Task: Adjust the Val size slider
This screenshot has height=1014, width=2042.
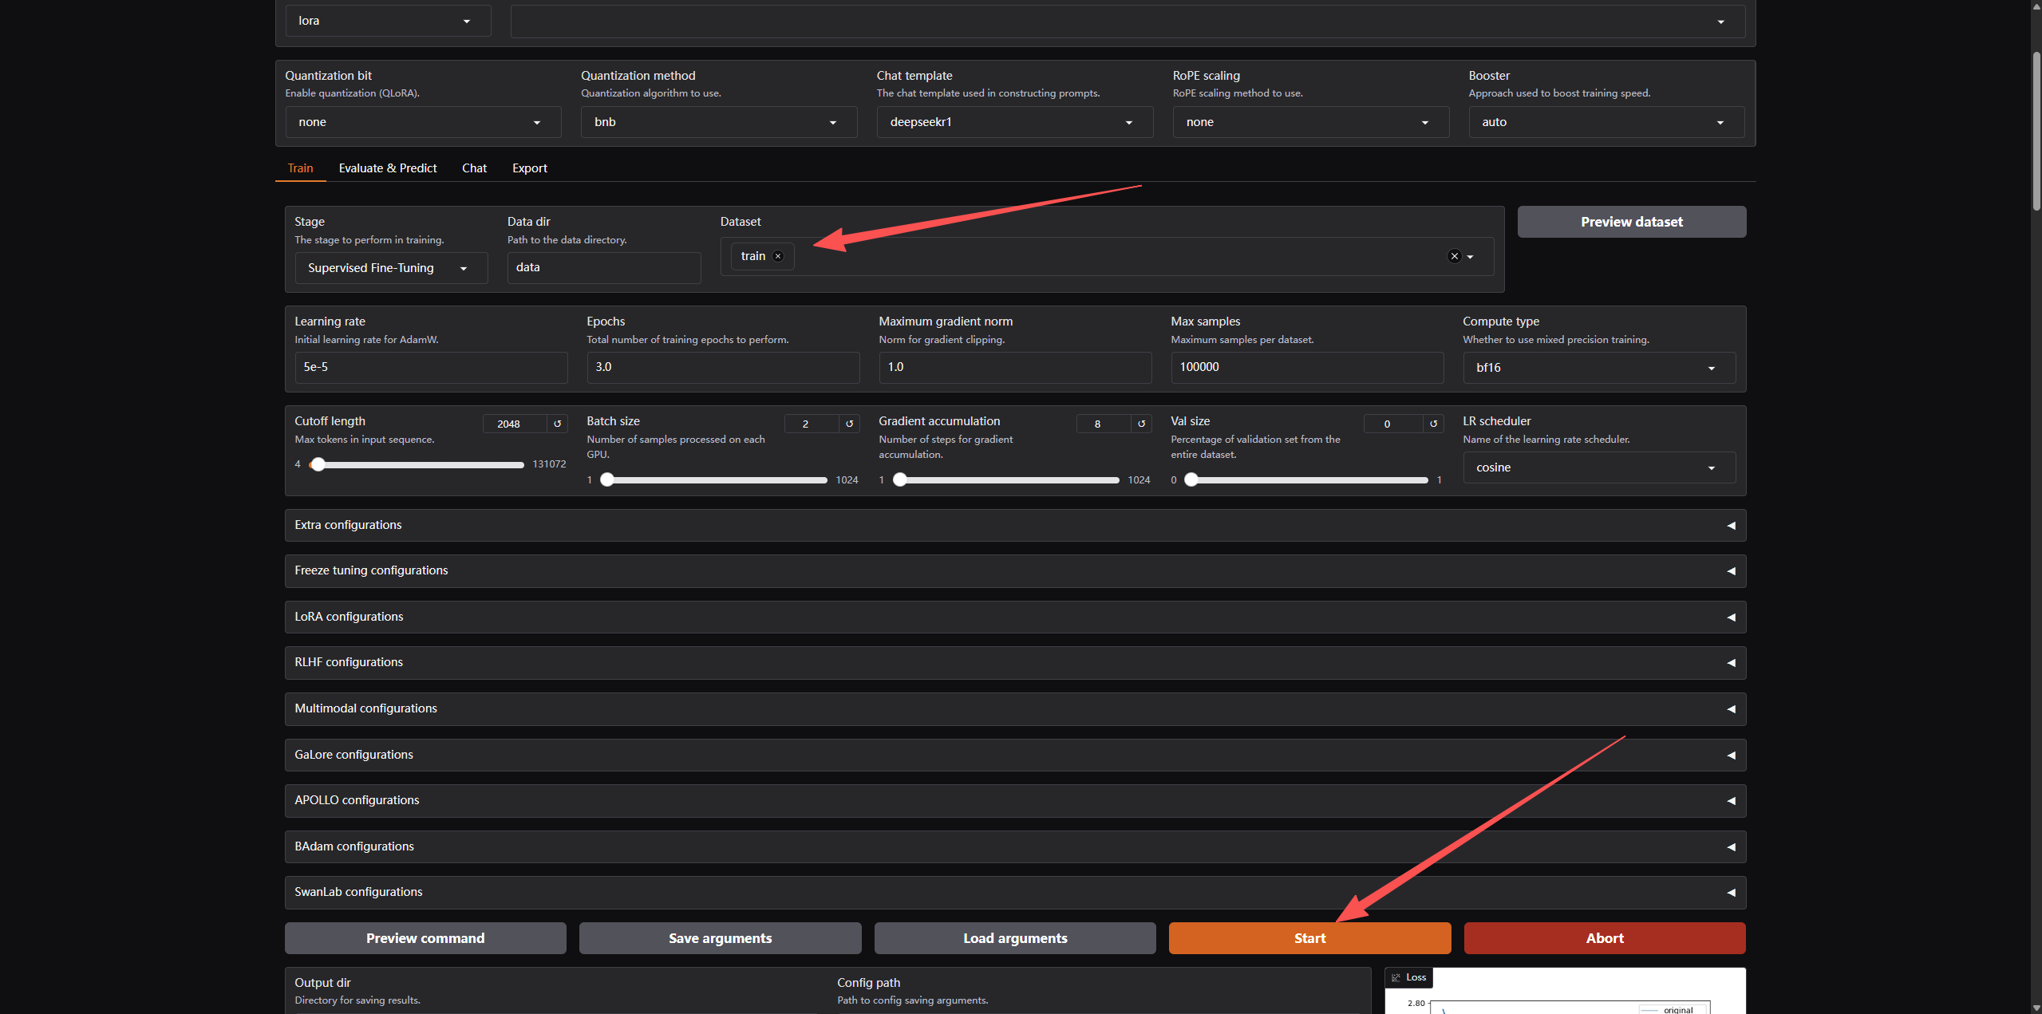Action: tap(1305, 480)
